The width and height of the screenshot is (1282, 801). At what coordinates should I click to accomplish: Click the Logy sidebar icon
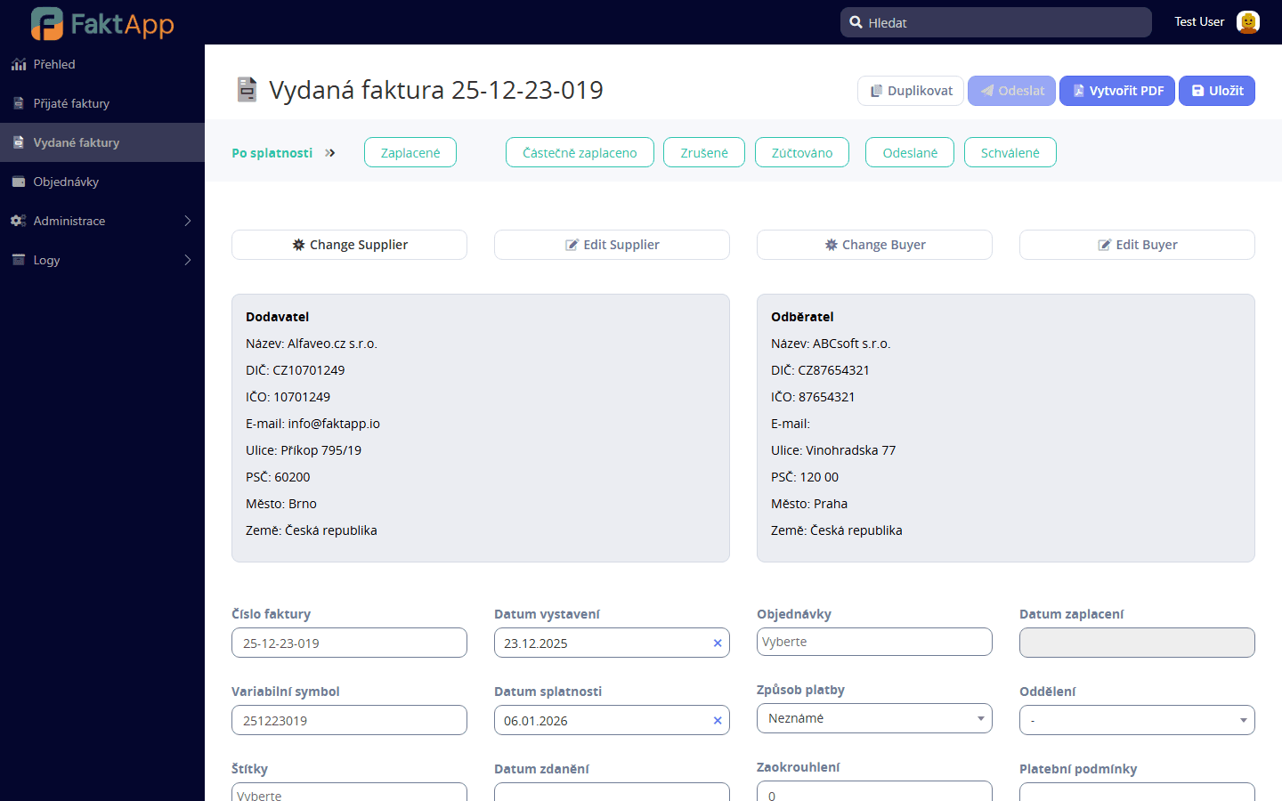coord(18,260)
